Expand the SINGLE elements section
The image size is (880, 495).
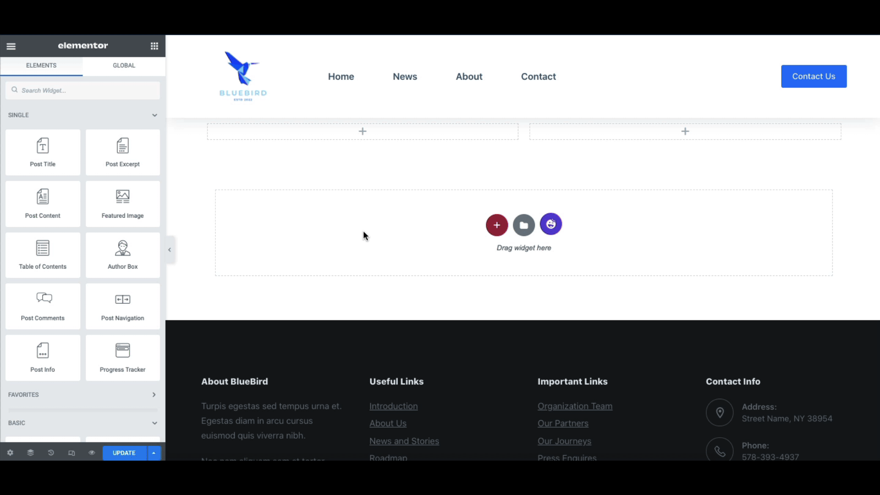point(154,115)
